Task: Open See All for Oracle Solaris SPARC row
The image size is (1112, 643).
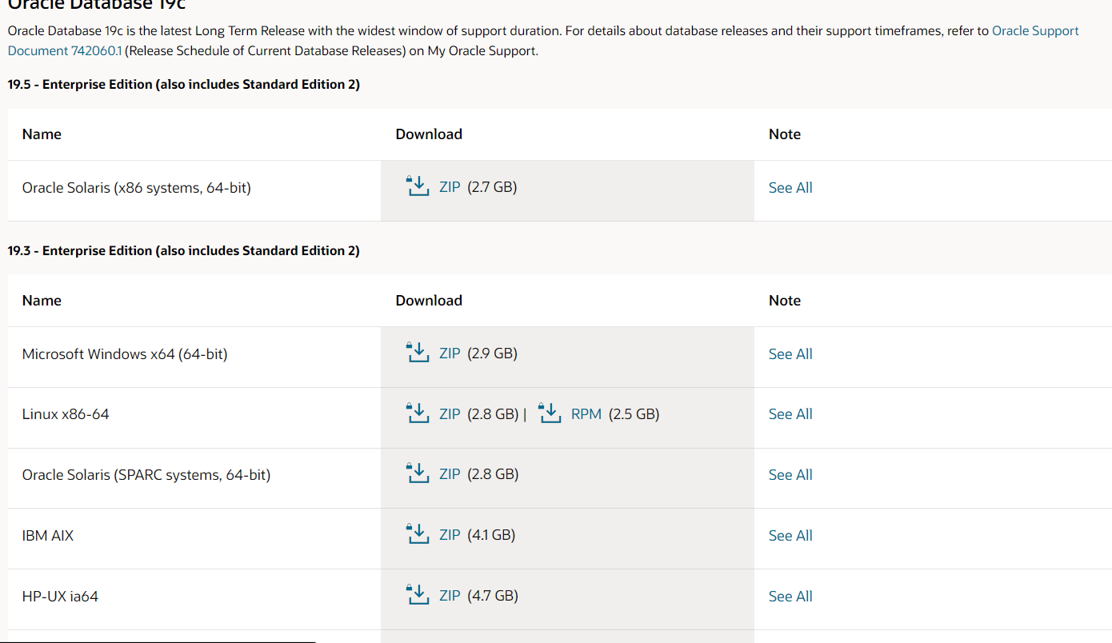Action: 790,475
